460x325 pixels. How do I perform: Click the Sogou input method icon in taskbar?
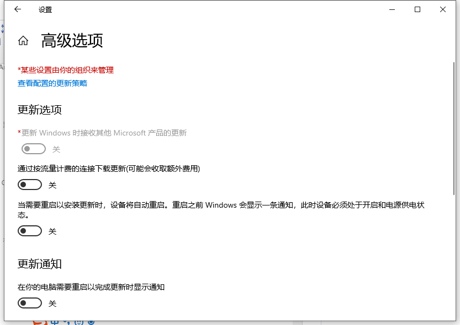click(40, 322)
